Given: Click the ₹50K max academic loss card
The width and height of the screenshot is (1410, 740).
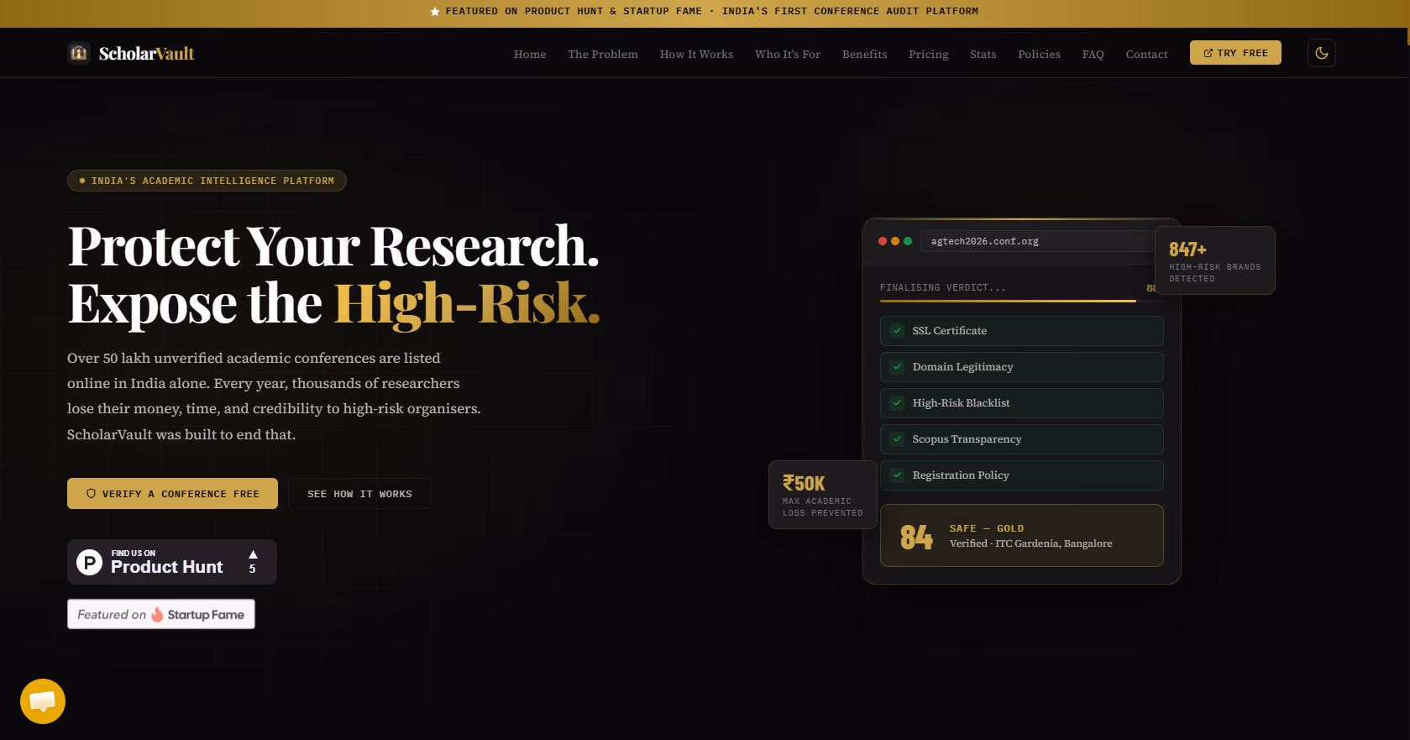Looking at the screenshot, I should (x=823, y=495).
